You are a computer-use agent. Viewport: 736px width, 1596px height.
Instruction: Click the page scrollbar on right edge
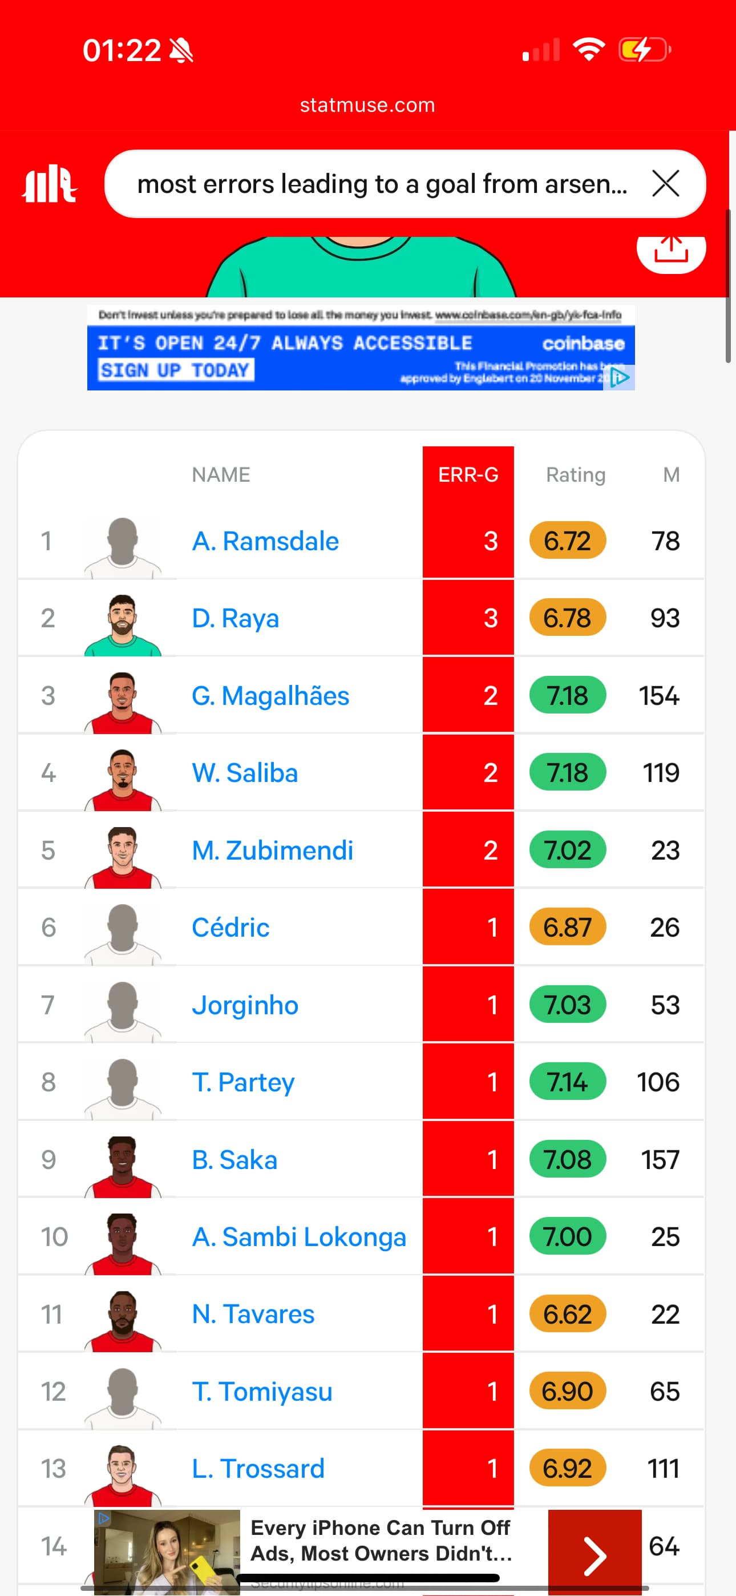[x=728, y=285]
